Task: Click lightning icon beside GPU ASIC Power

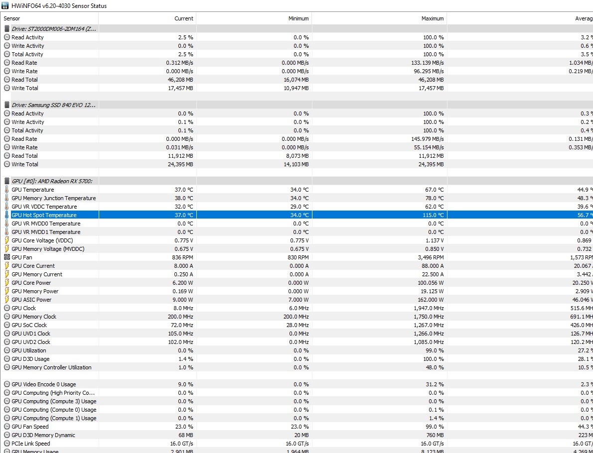Action: coord(7,300)
